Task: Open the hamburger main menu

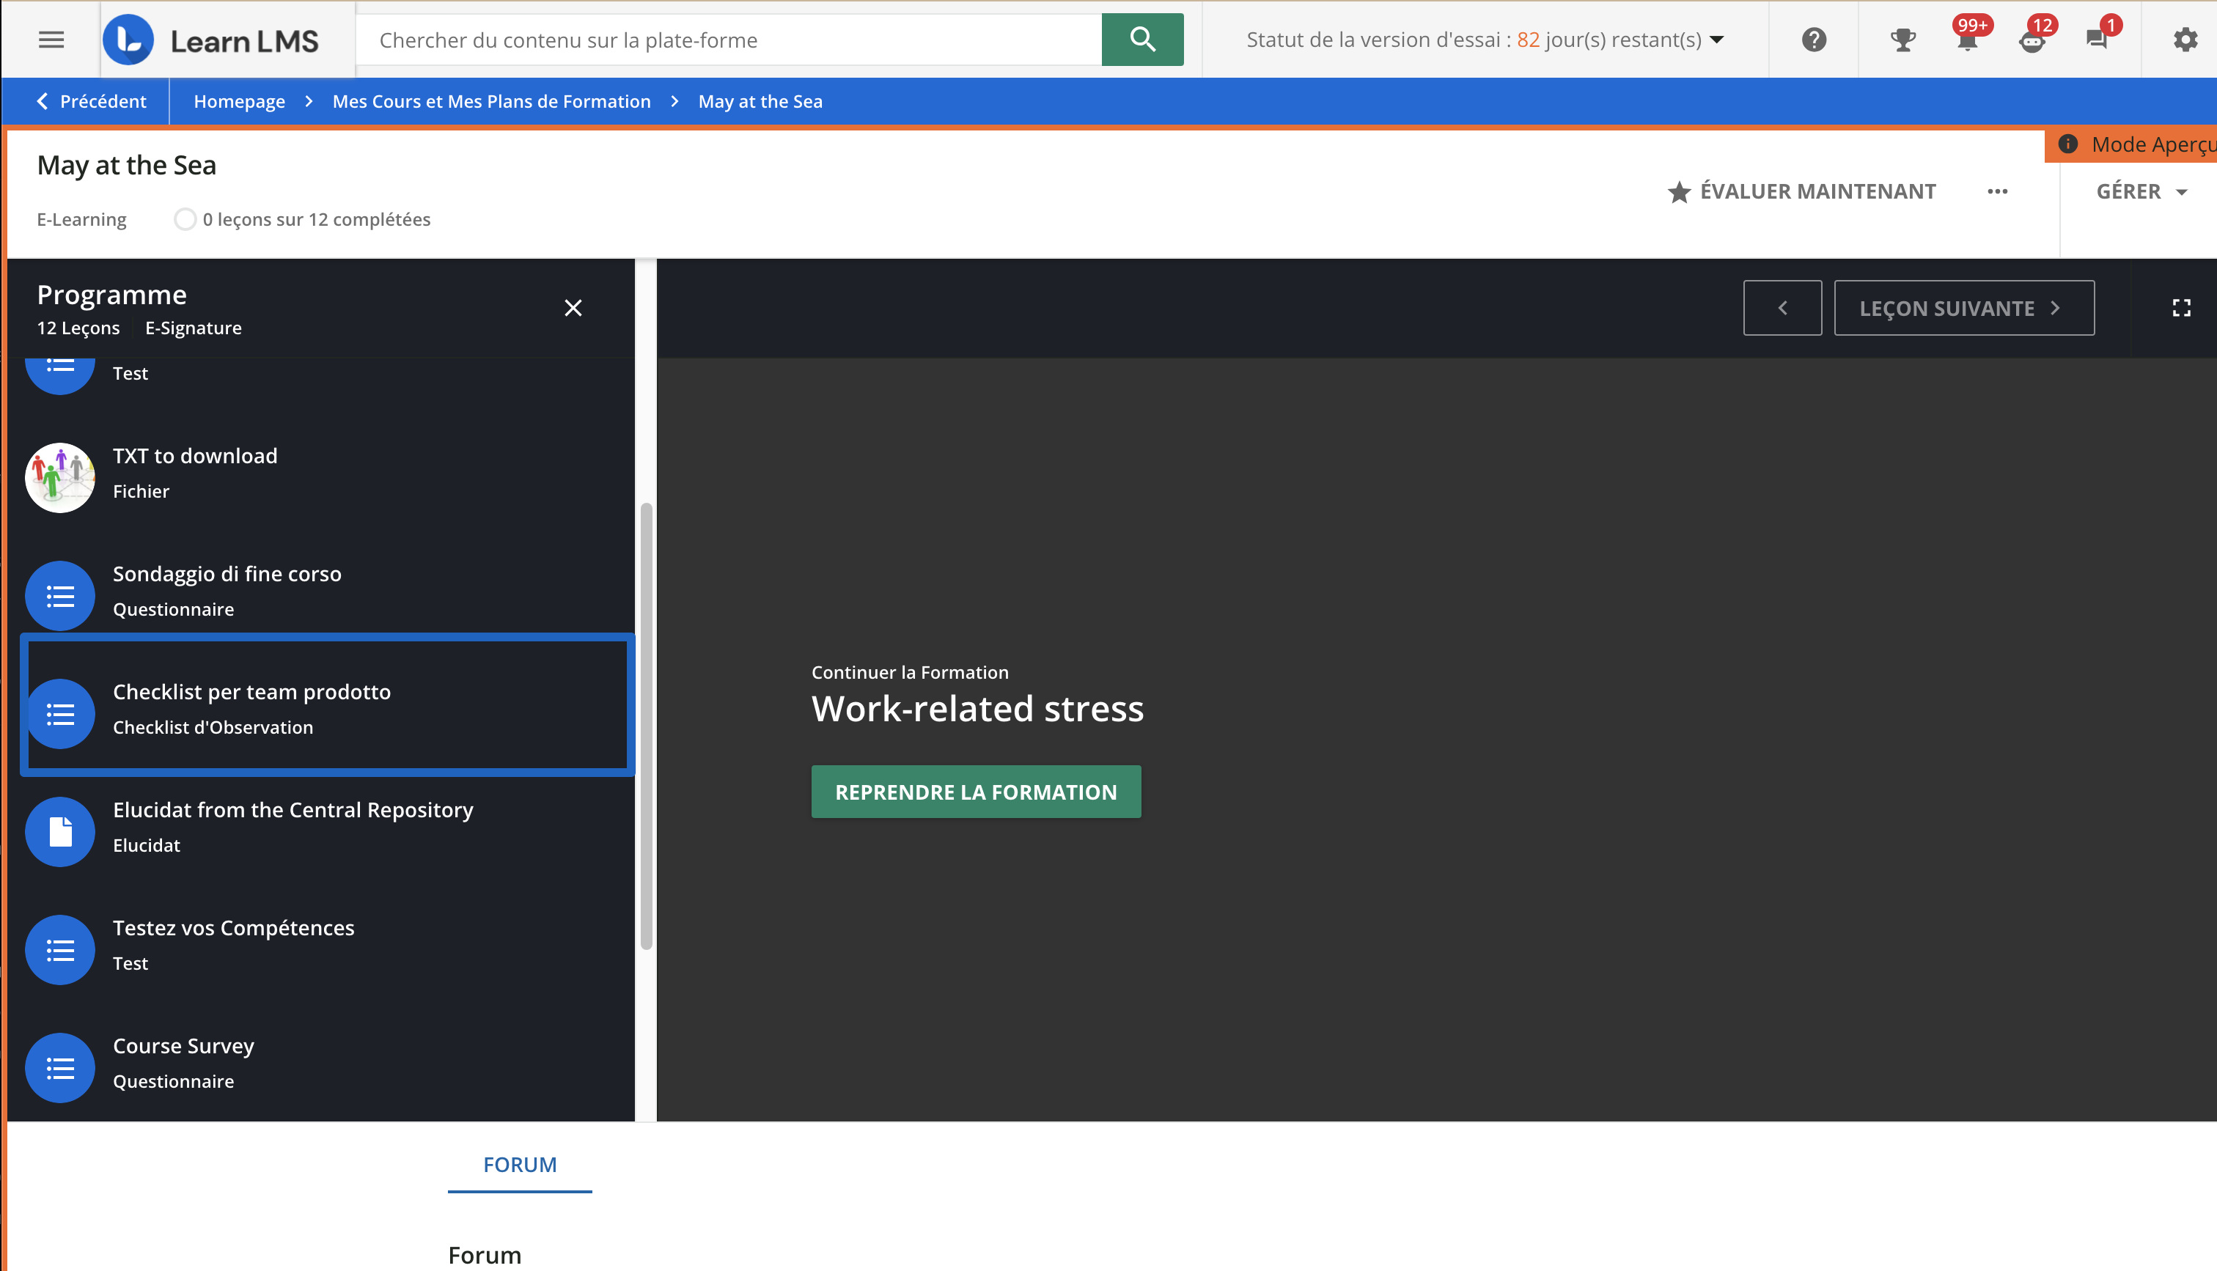Action: 51,40
